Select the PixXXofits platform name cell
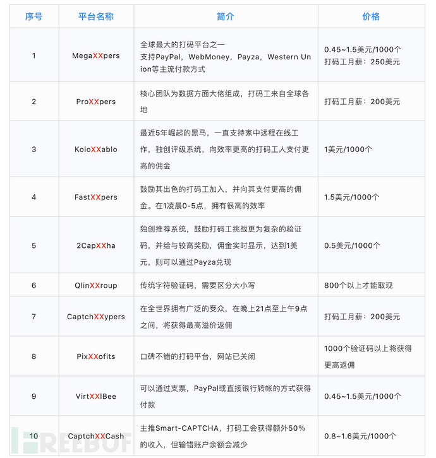This screenshot has width=436, height=458. 96,356
